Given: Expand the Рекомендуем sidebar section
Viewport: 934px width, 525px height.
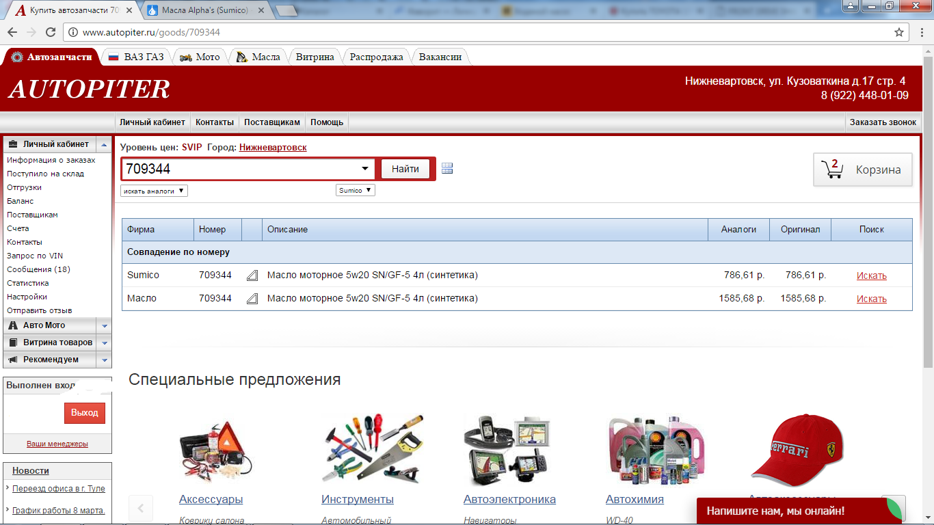Looking at the screenshot, I should point(104,360).
